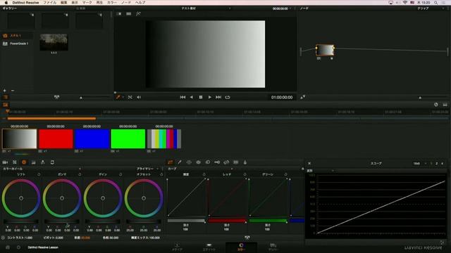The image size is (451, 253).
Task: Open the Apple menu
Action: tap(6, 3)
